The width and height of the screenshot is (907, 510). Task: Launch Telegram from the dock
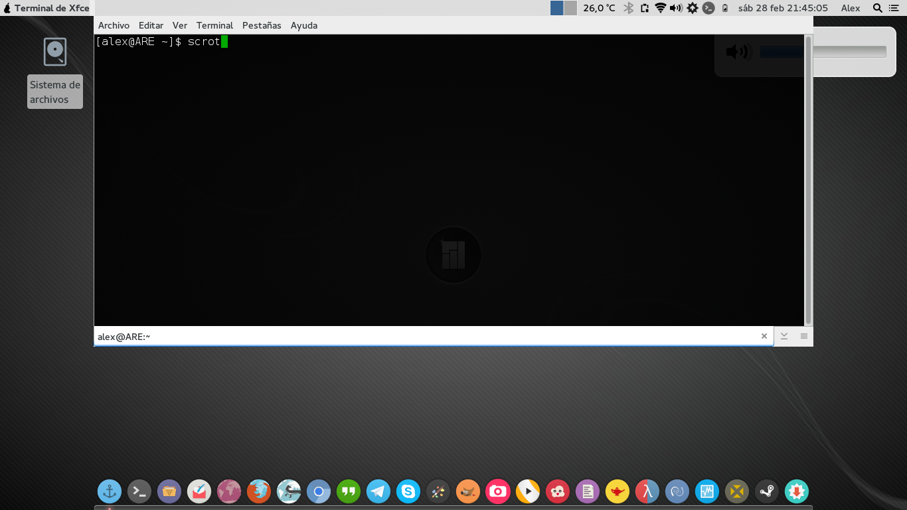[x=378, y=491]
